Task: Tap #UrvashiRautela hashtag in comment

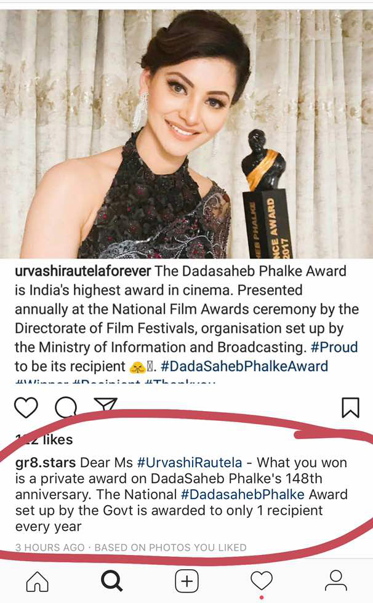Action: coord(190,462)
